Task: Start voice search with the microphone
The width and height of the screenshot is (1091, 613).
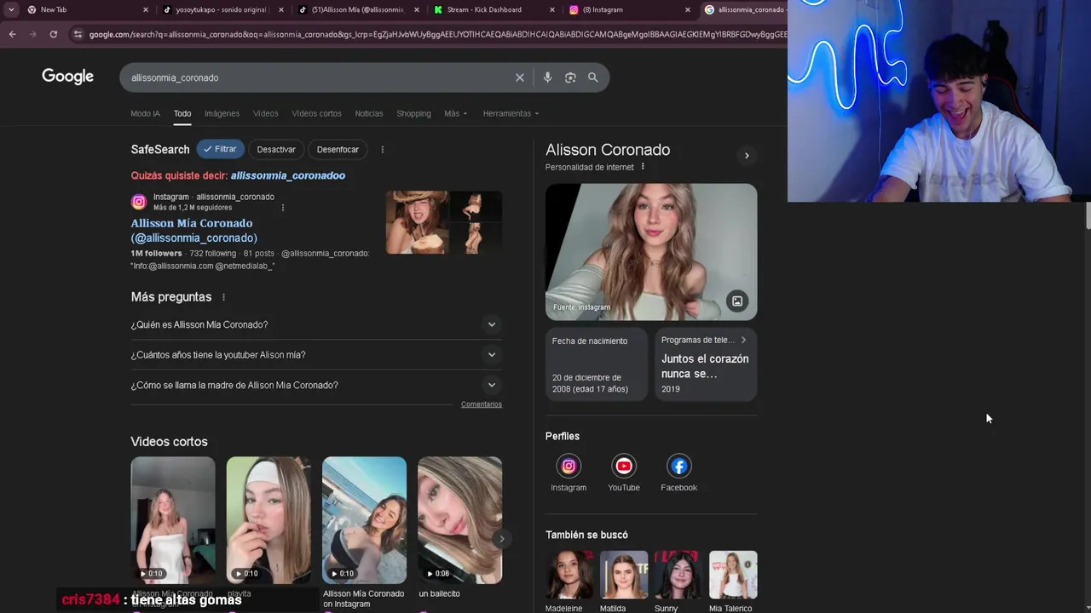Action: (547, 77)
